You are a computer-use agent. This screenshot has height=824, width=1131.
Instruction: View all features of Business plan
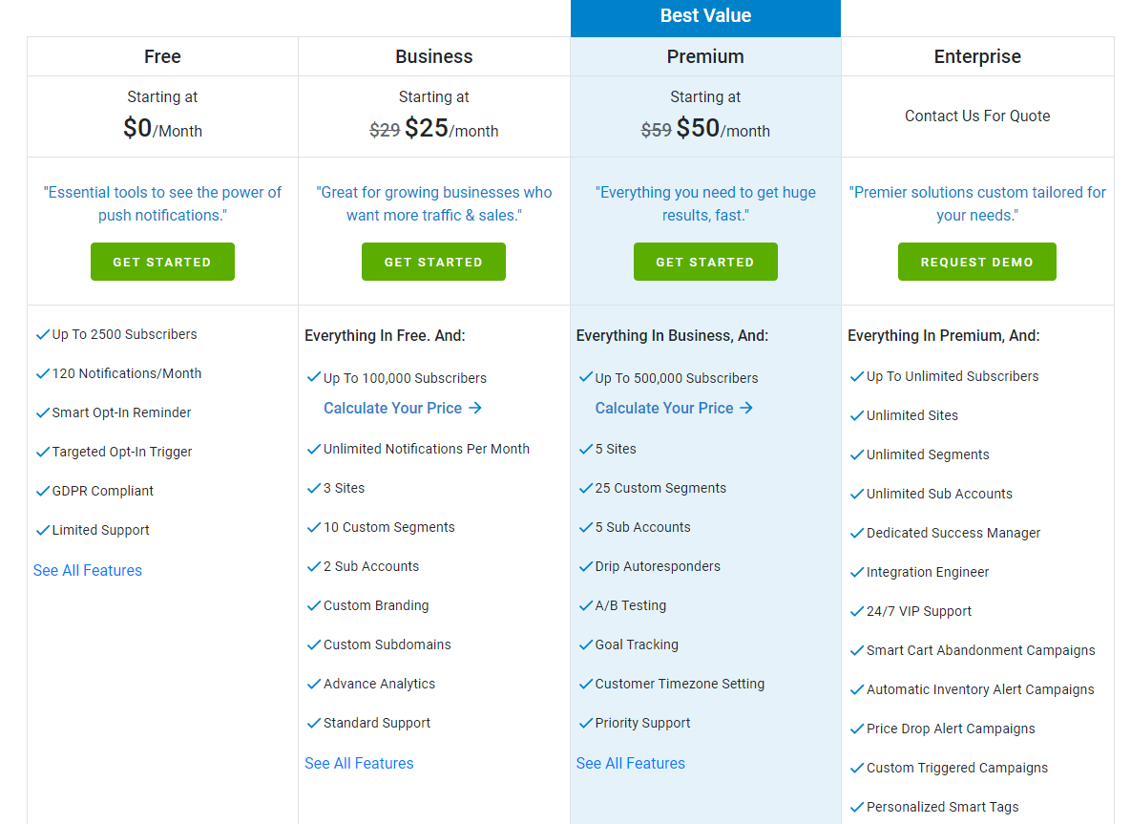coord(359,763)
